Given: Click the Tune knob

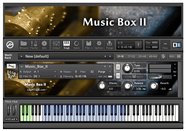Looking at the screenshot, I should point(127,69).
